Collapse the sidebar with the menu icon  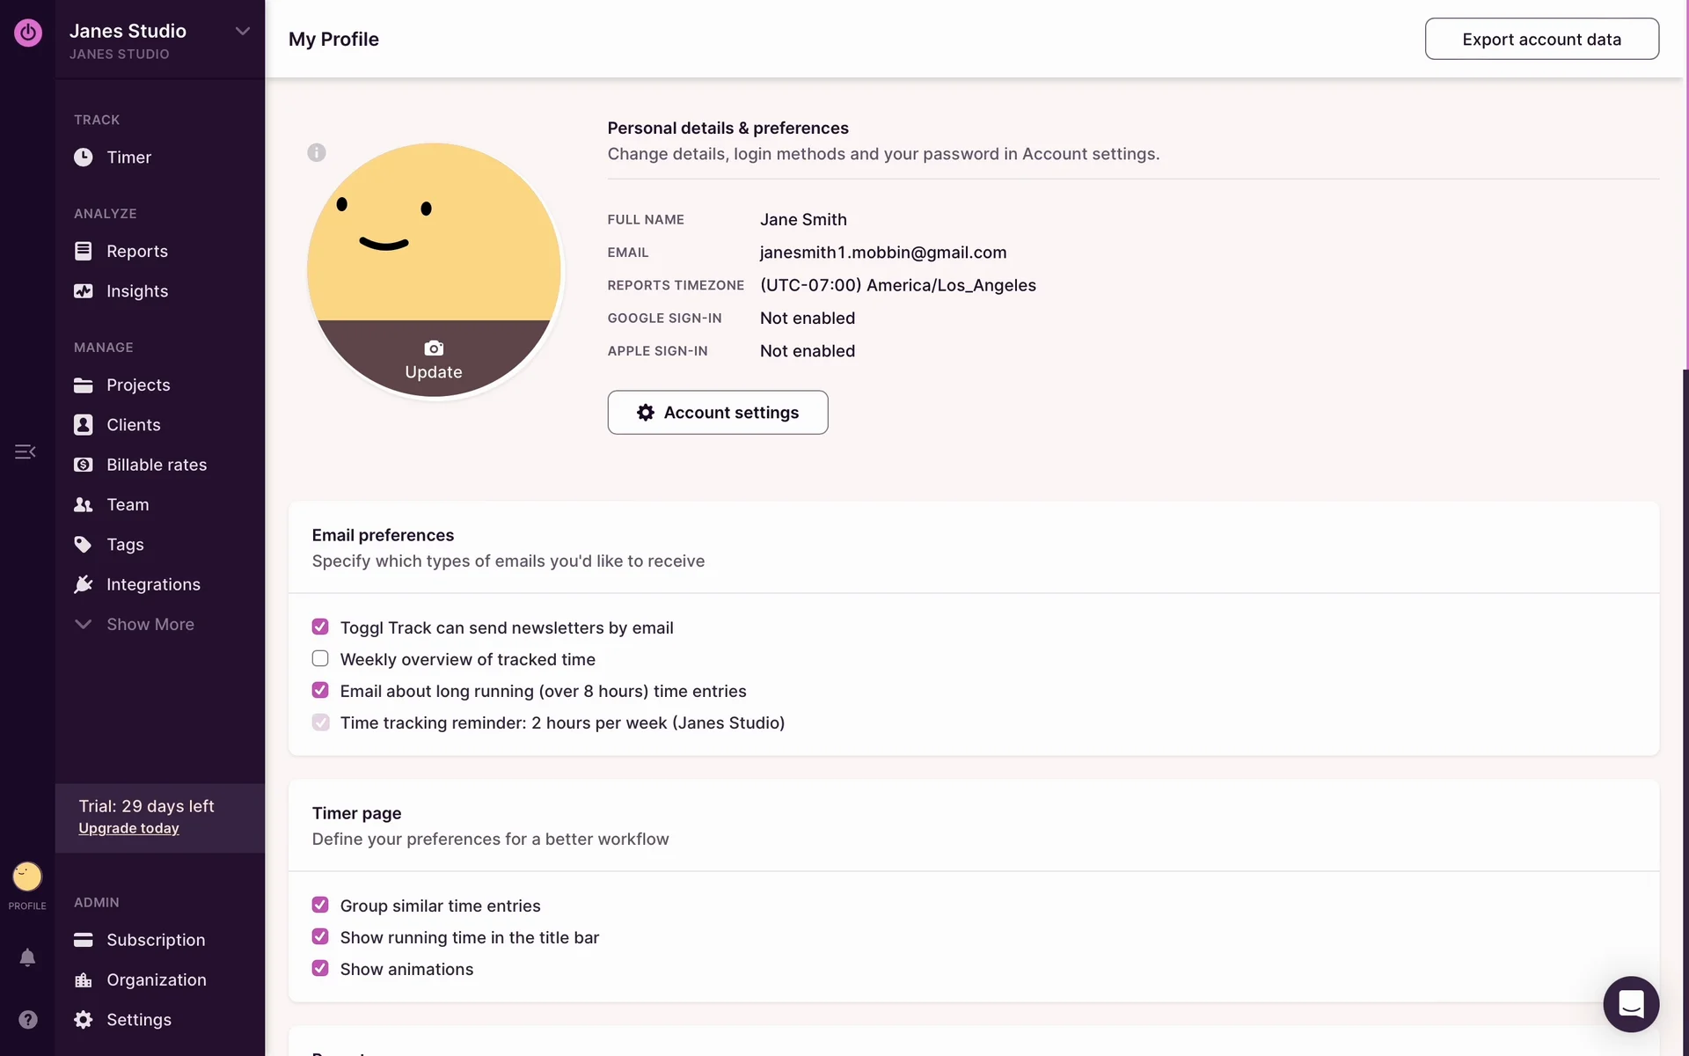click(x=25, y=451)
